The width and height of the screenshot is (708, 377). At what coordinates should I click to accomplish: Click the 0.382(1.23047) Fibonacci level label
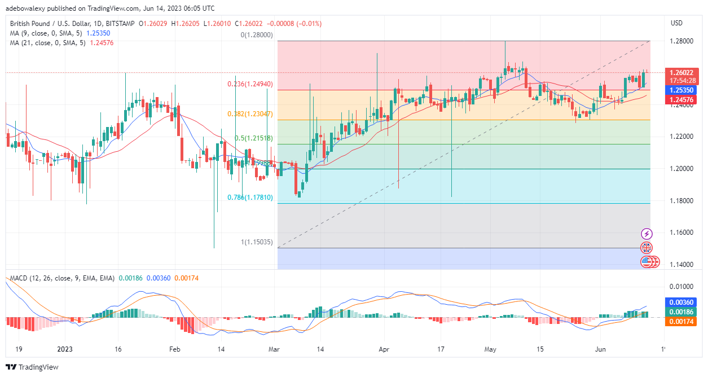[x=250, y=114]
